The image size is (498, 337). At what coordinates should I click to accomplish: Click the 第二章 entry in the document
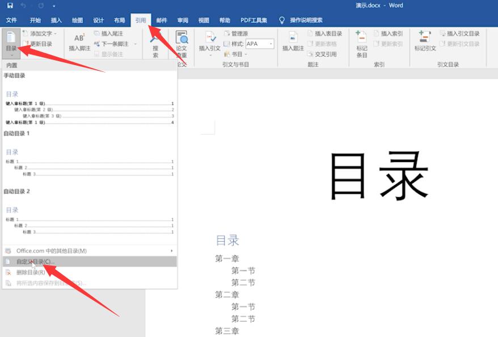click(227, 295)
